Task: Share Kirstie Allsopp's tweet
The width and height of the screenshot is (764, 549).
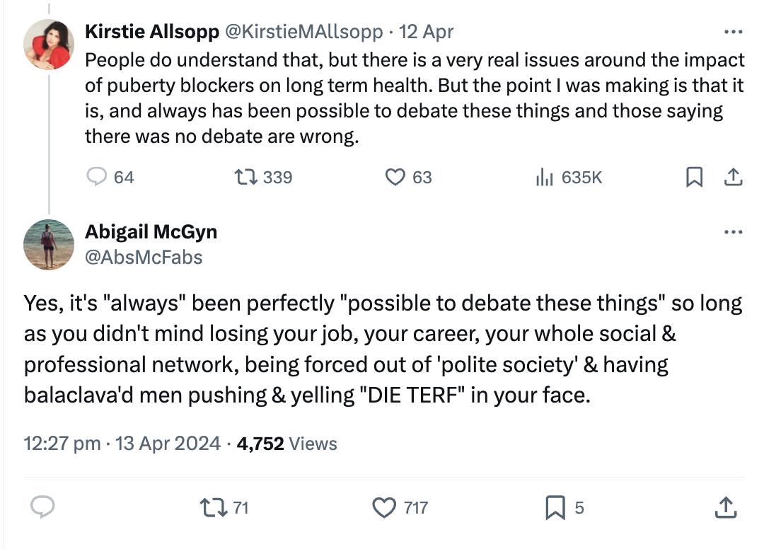Action: click(x=734, y=178)
